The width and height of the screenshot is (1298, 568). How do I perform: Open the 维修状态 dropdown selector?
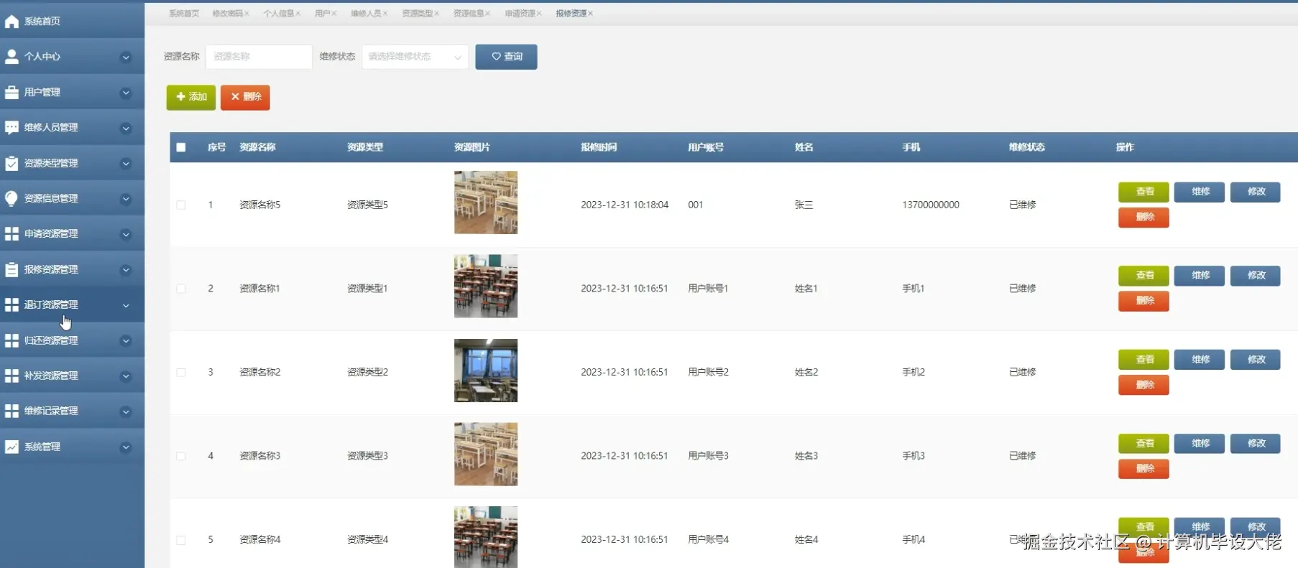[415, 57]
